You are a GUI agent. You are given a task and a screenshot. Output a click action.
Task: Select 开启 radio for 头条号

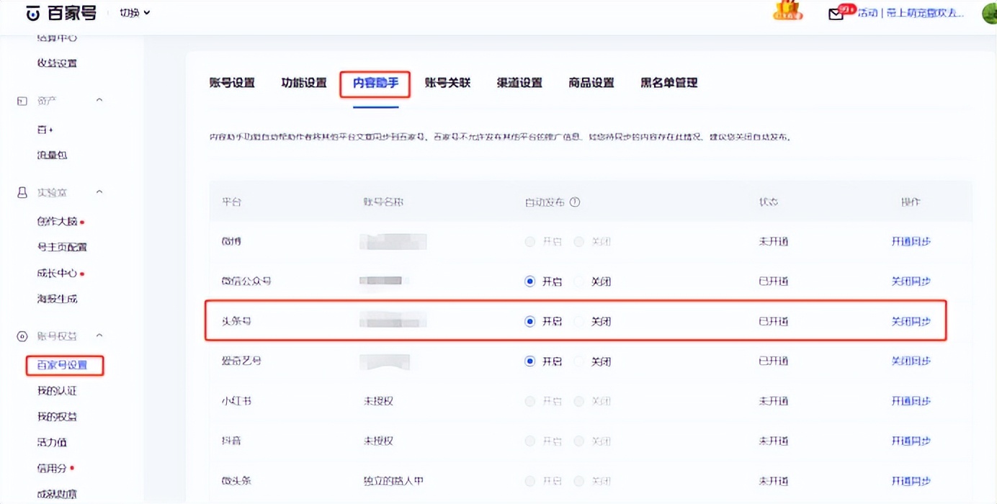click(530, 321)
